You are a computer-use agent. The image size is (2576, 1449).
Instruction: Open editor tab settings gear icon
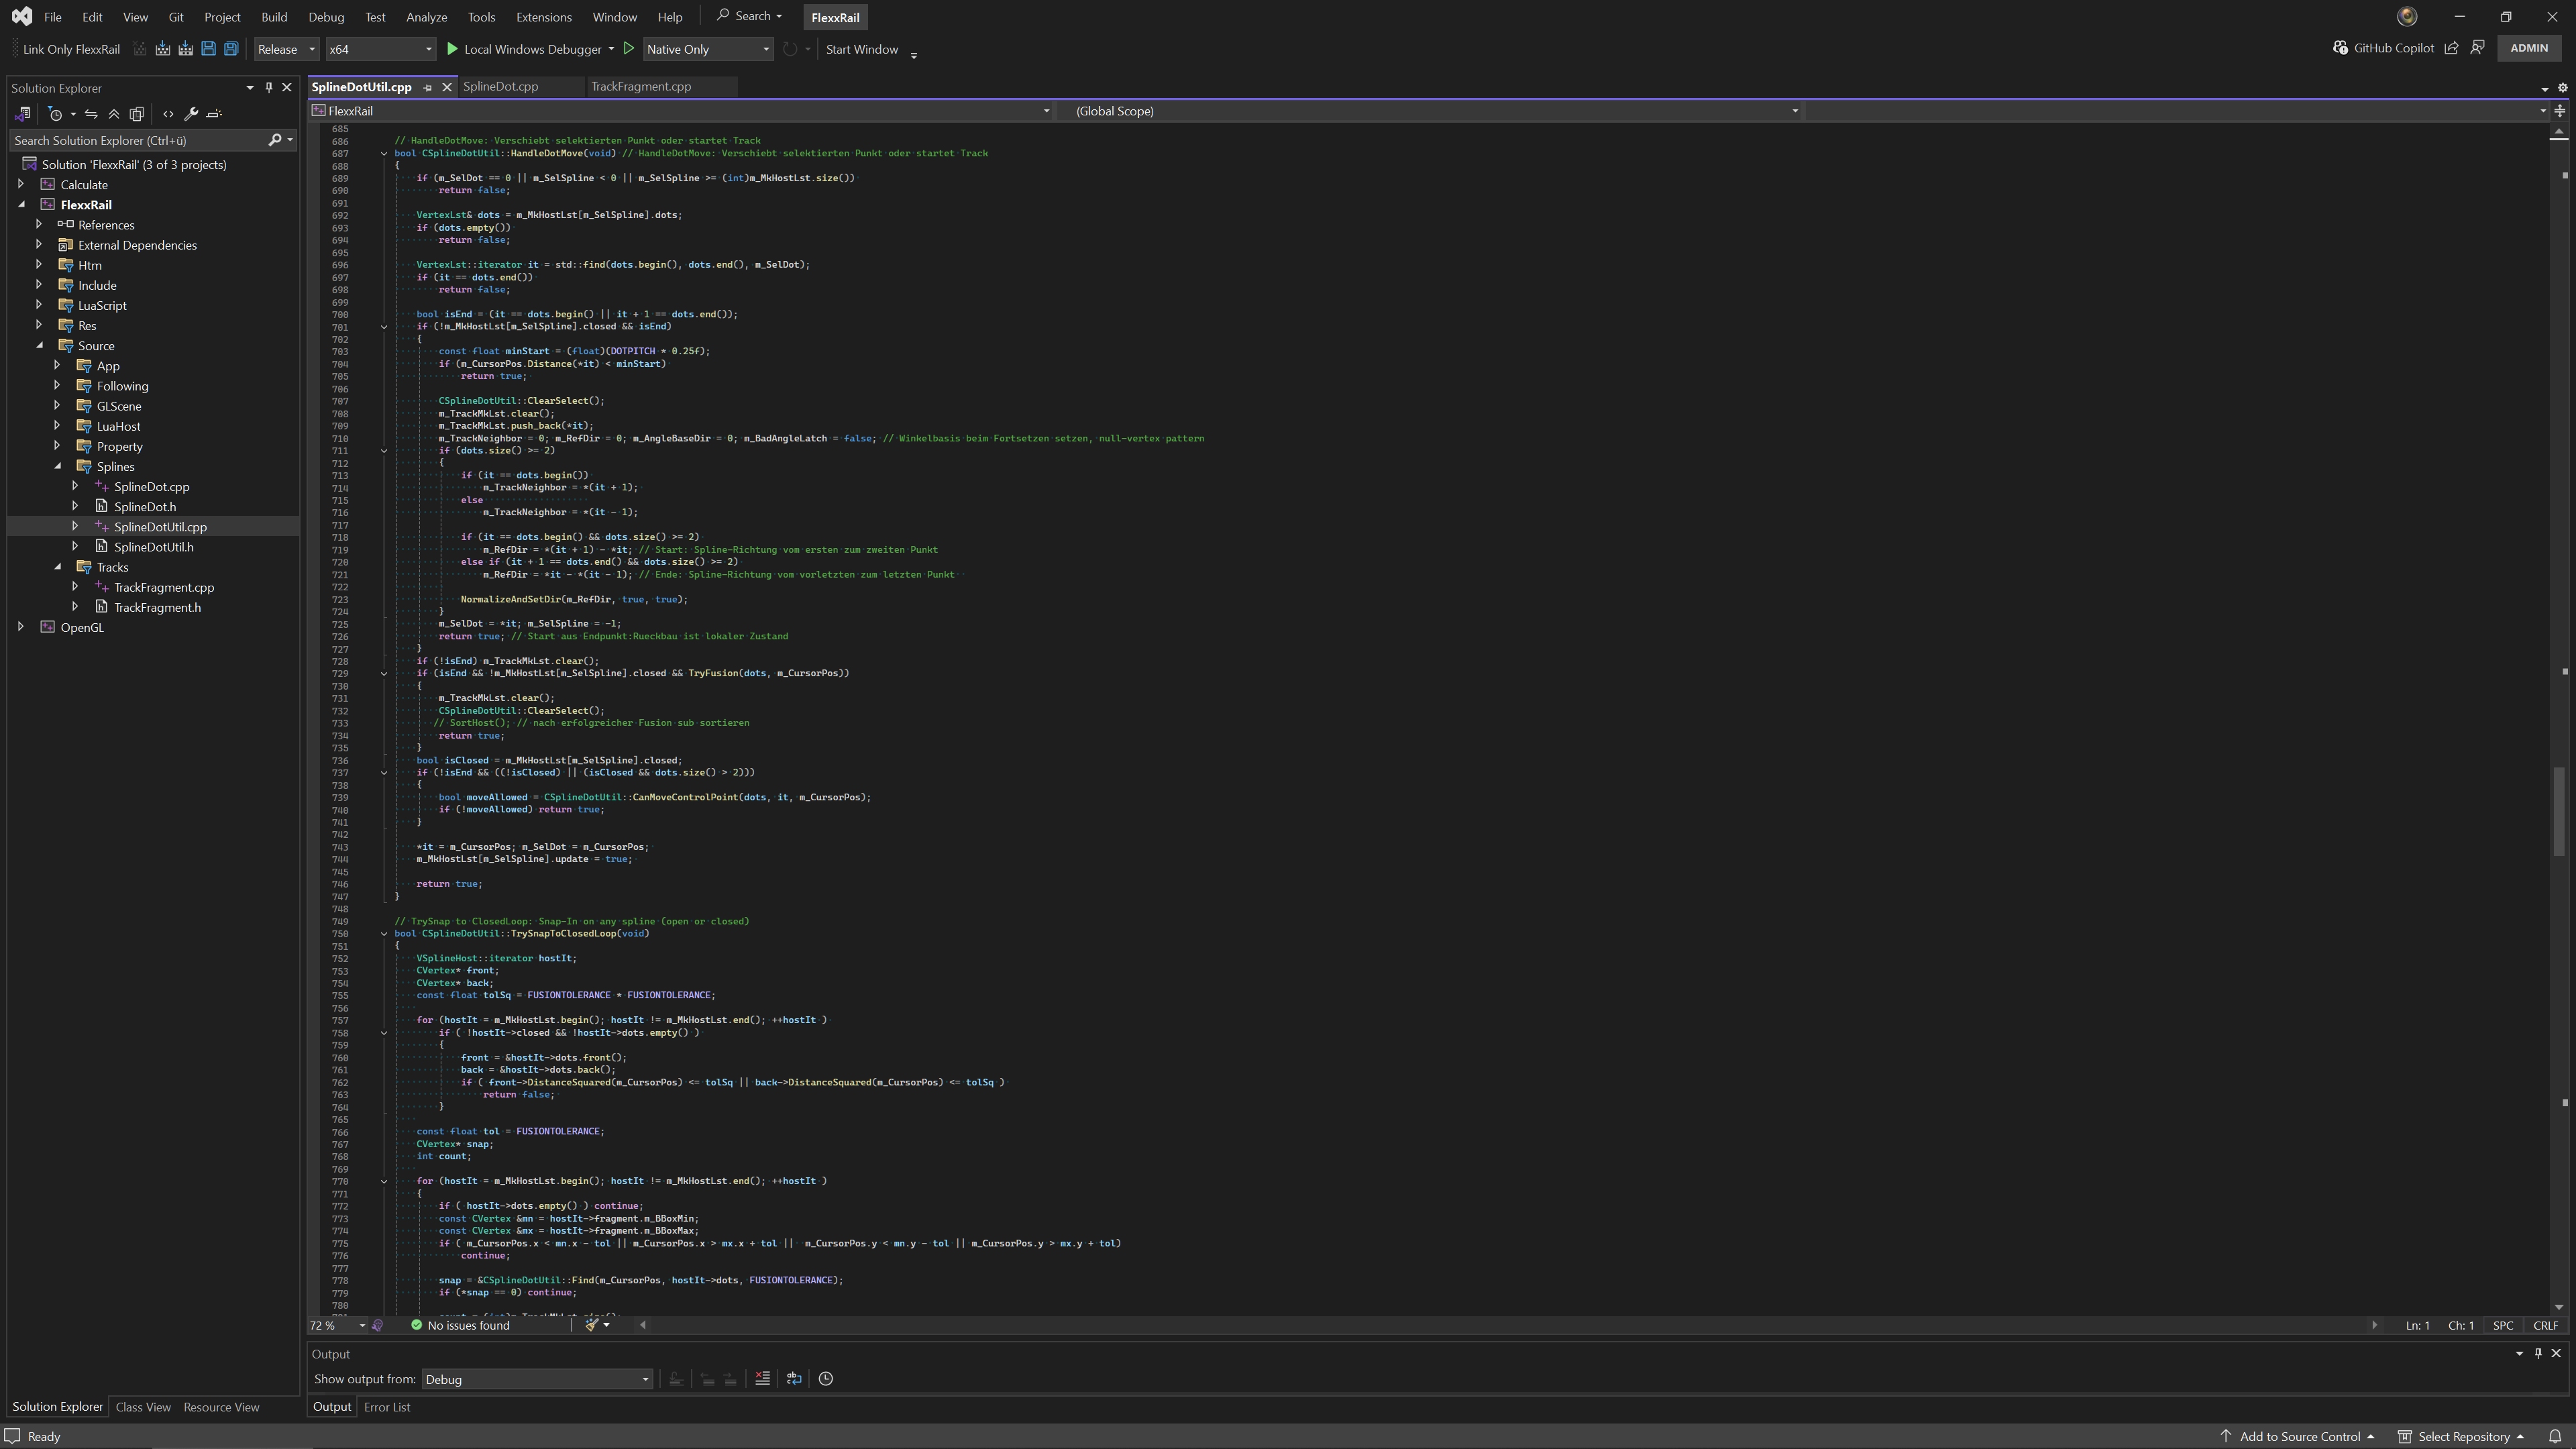(2562, 88)
